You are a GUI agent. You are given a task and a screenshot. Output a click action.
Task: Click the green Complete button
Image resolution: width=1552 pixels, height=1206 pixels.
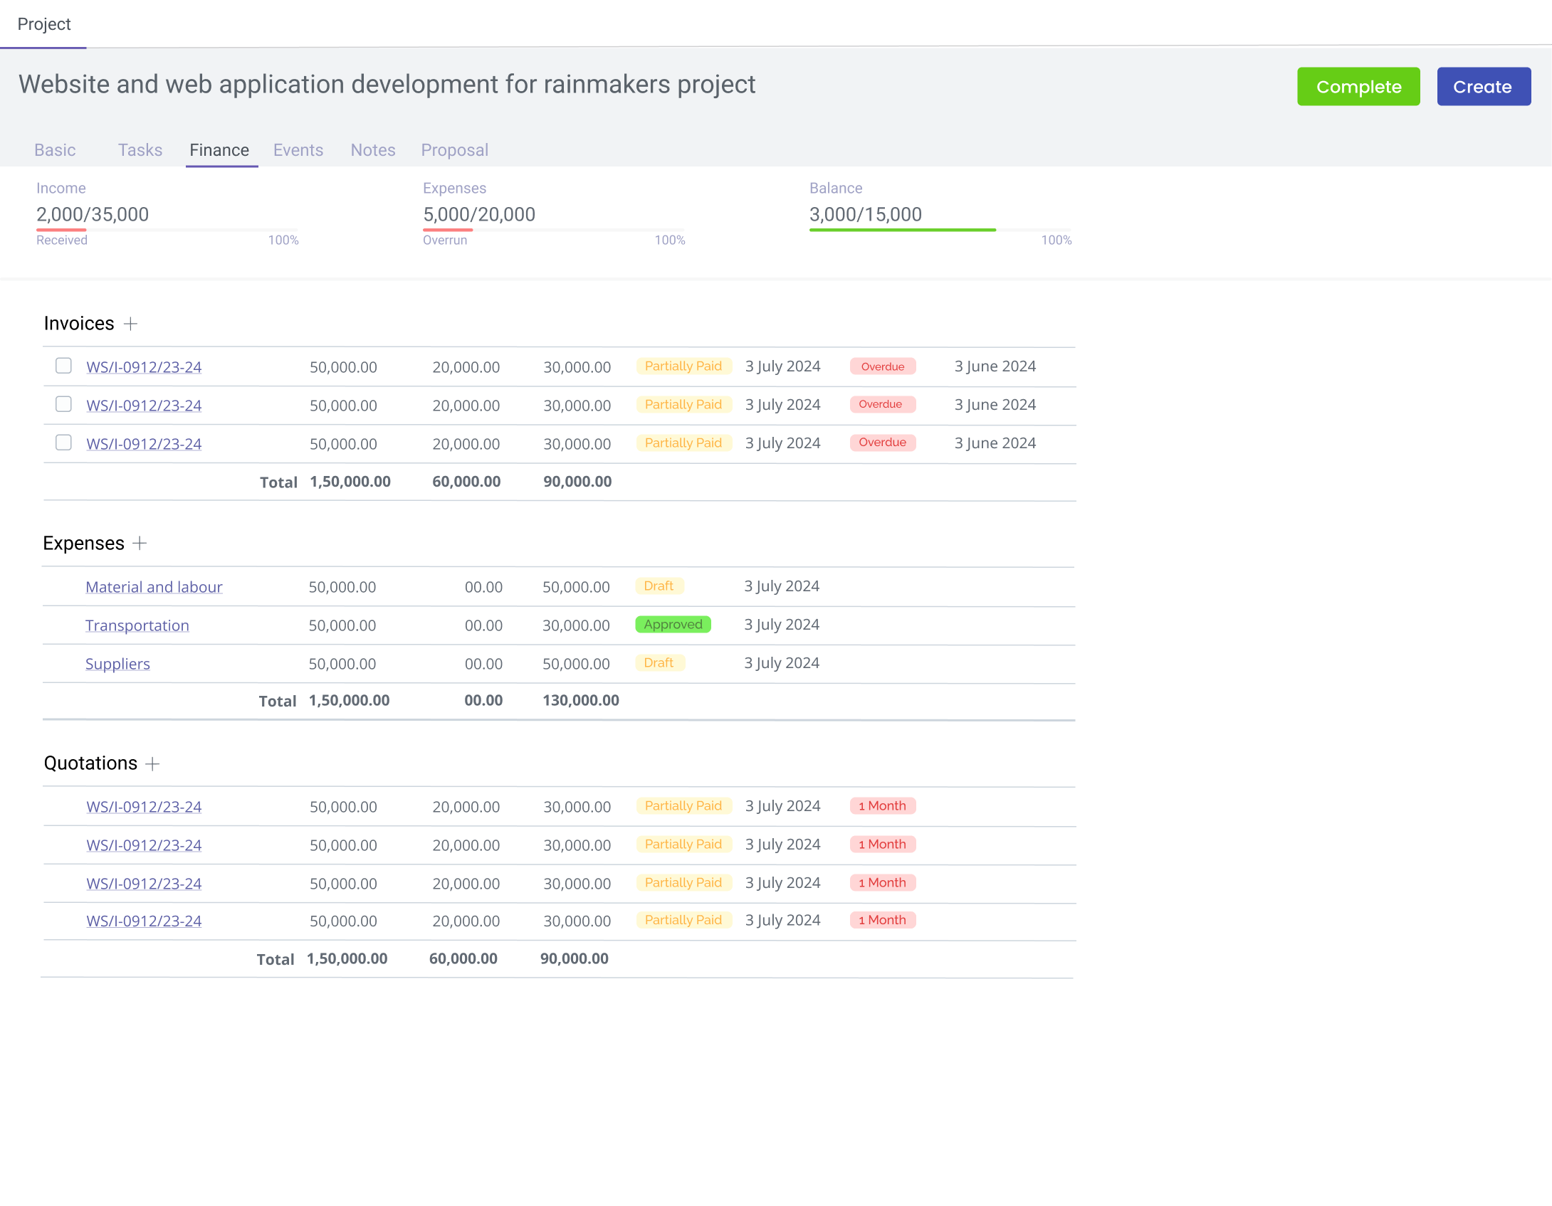click(x=1358, y=87)
